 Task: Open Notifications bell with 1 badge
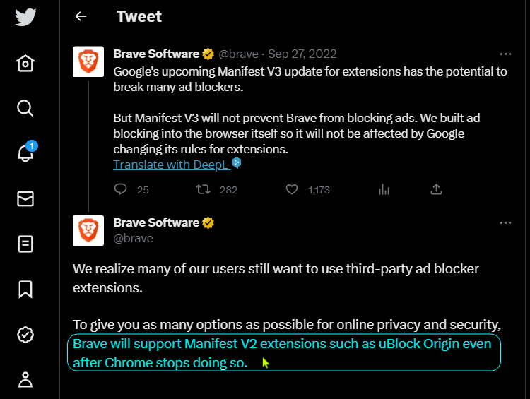pos(26,152)
